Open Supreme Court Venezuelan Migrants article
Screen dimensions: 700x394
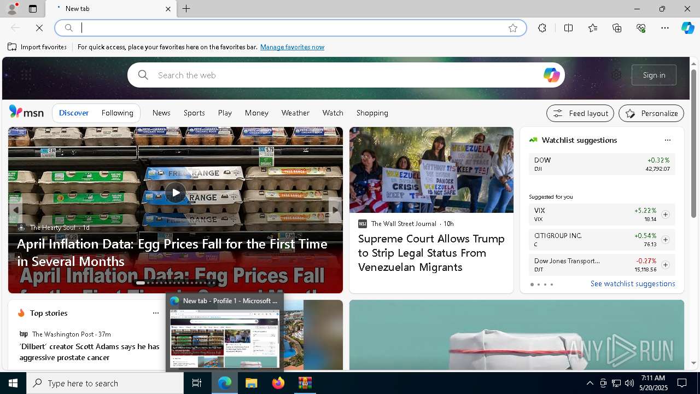tap(431, 253)
